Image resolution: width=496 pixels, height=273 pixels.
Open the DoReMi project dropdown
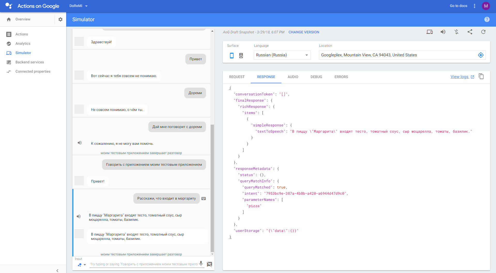[79, 6]
